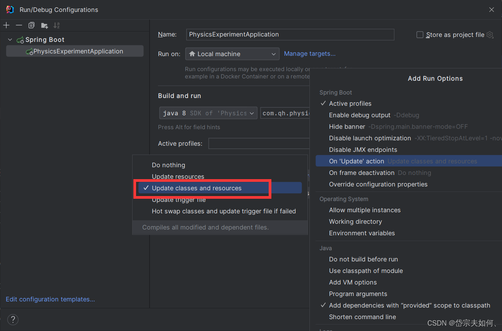Open Store as project file settings gear
502x331 pixels.
[490, 35]
